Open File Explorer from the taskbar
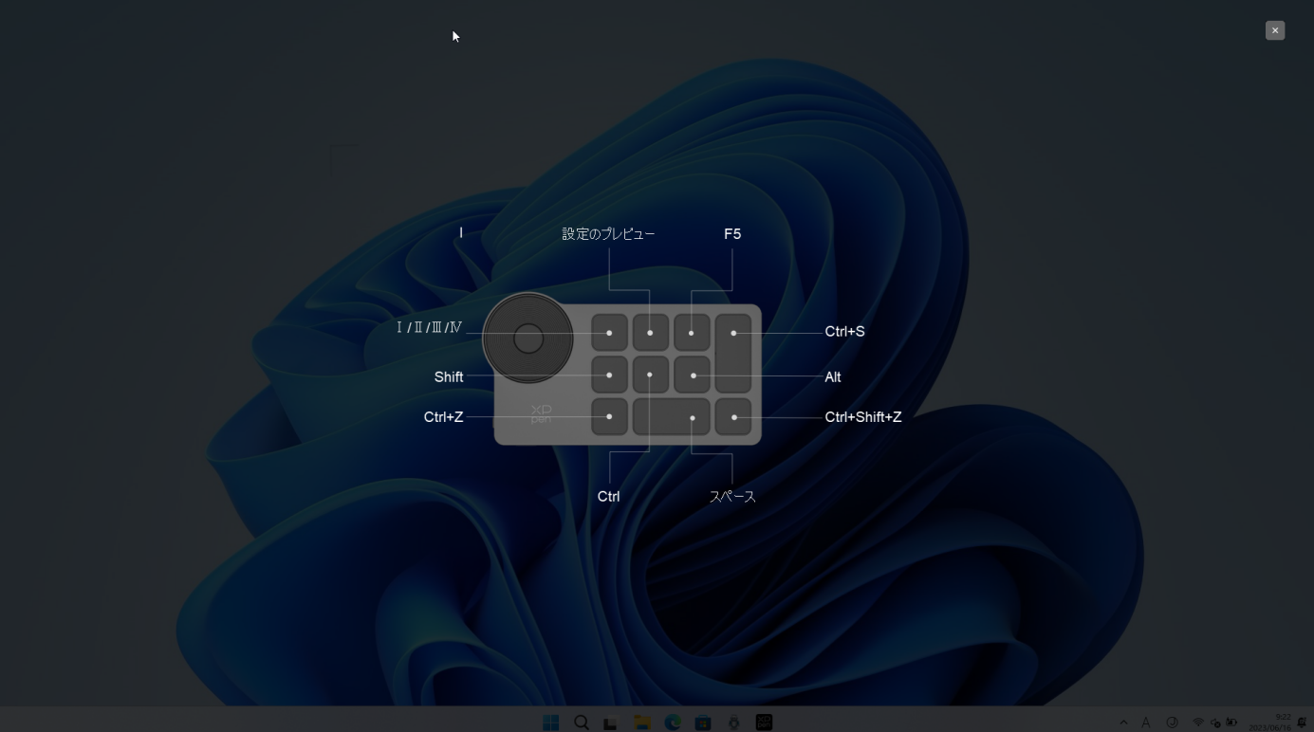1314x732 pixels. tap(641, 723)
